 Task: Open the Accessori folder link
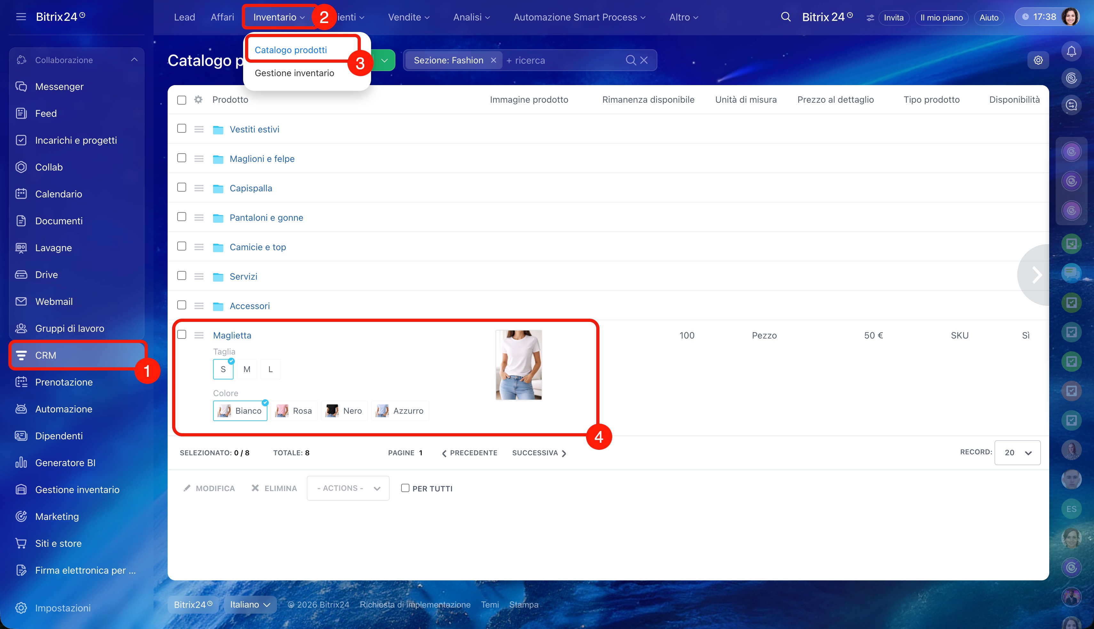[250, 306]
